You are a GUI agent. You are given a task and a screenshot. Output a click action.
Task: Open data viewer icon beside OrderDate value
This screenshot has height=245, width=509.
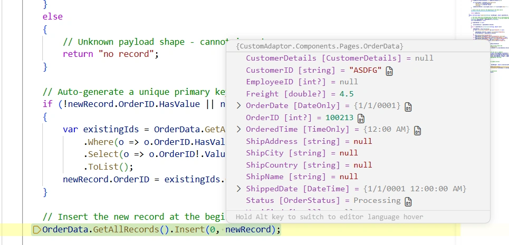click(408, 106)
